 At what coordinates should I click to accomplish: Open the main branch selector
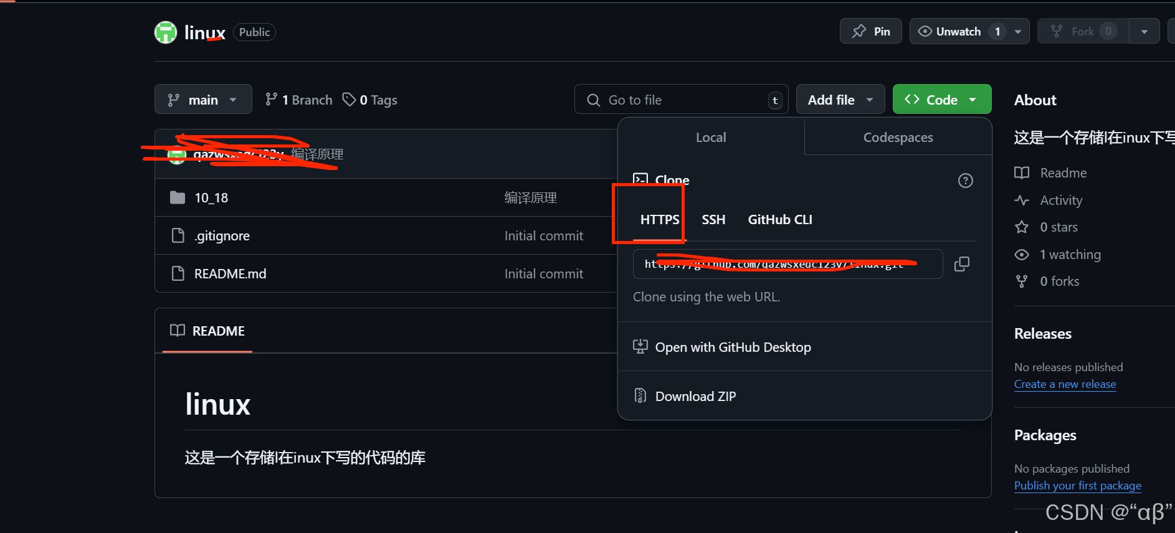203,100
